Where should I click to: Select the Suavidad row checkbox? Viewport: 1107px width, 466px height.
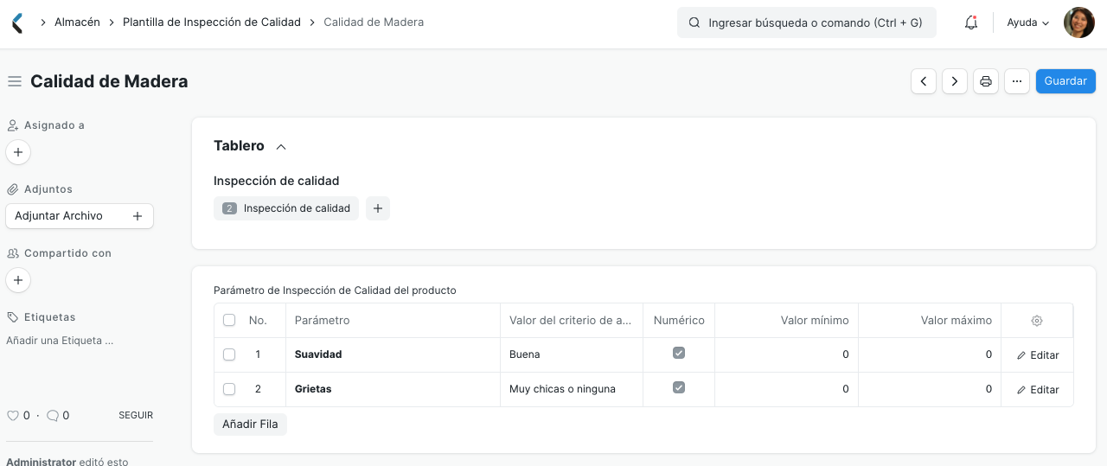coord(229,354)
